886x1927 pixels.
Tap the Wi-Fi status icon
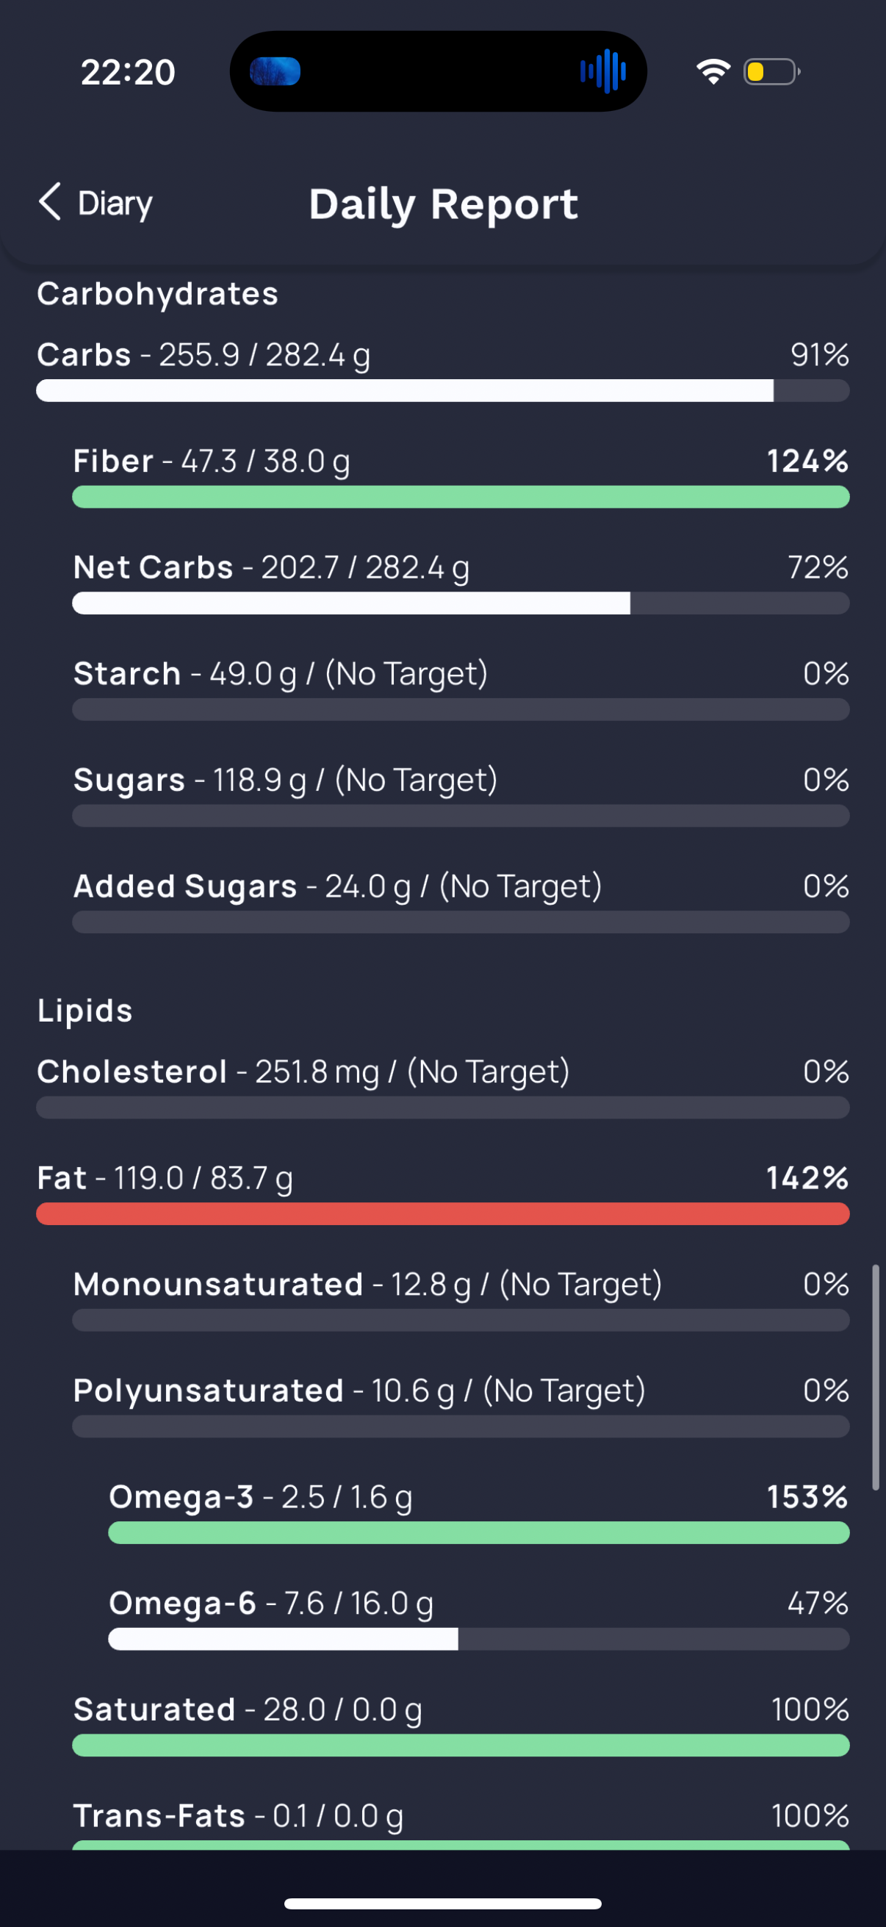[713, 72]
